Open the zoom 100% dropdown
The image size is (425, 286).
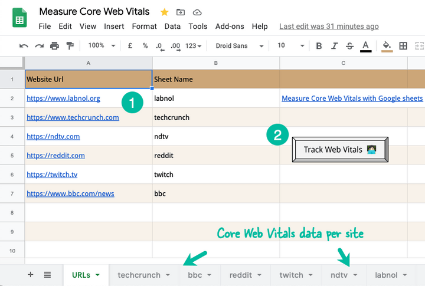pos(102,45)
